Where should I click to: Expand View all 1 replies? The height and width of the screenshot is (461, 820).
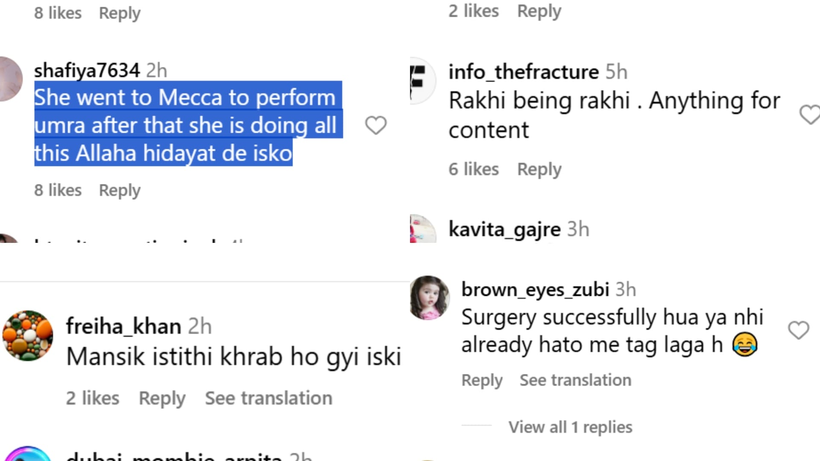point(570,427)
